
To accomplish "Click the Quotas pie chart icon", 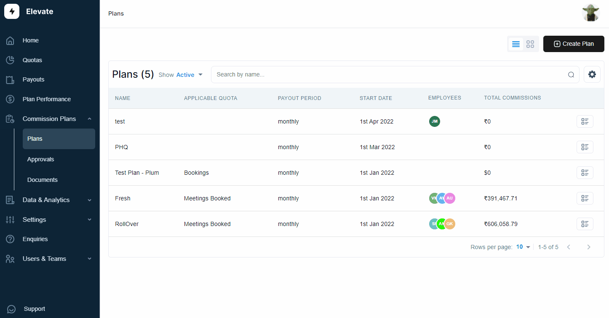I will coord(10,60).
